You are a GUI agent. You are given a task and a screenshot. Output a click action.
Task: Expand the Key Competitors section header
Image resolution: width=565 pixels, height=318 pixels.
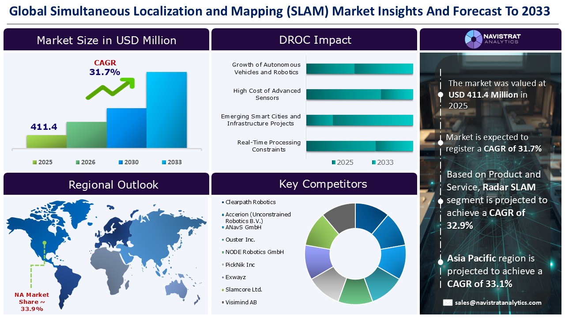(x=323, y=184)
